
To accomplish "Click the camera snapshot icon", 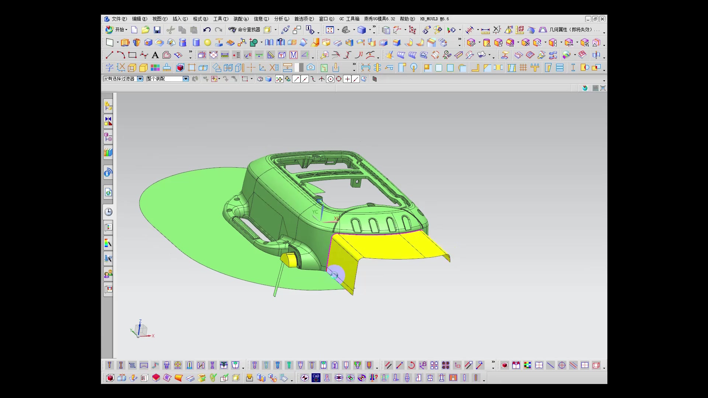I will (311, 67).
